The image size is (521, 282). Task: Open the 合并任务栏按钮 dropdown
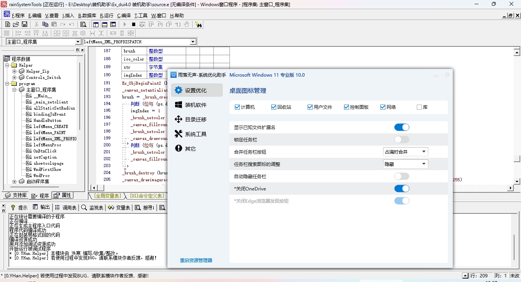click(x=405, y=152)
